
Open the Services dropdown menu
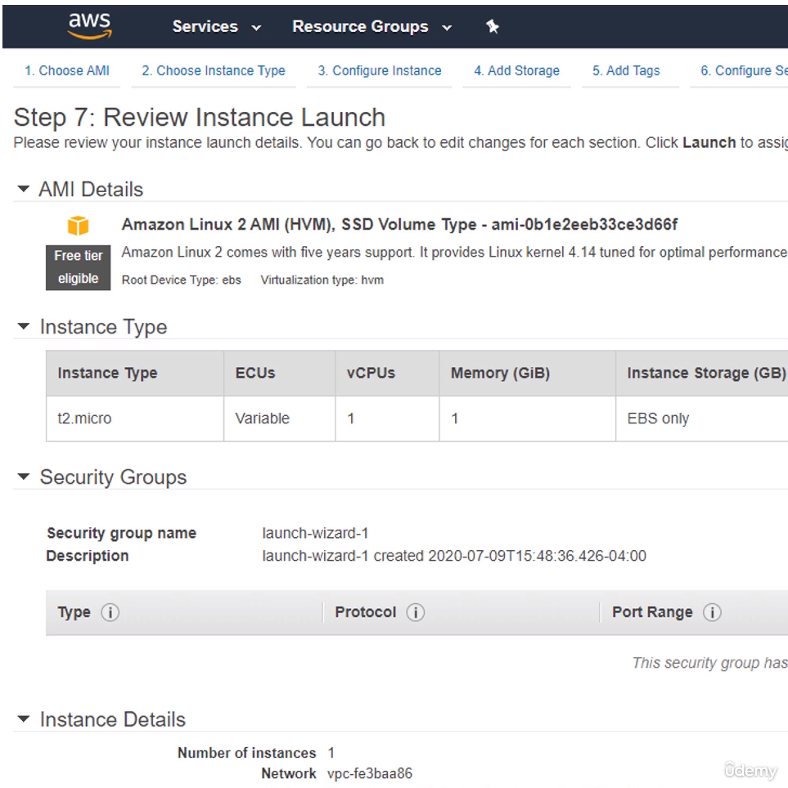[x=216, y=27]
